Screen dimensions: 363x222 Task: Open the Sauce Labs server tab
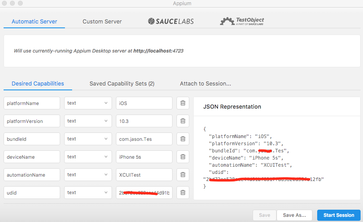pos(171,21)
